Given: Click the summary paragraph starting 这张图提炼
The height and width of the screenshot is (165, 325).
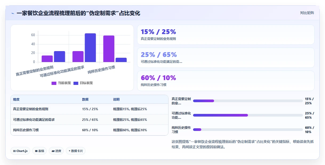Looking at the screenshot, I should pyautogui.click(x=243, y=144).
